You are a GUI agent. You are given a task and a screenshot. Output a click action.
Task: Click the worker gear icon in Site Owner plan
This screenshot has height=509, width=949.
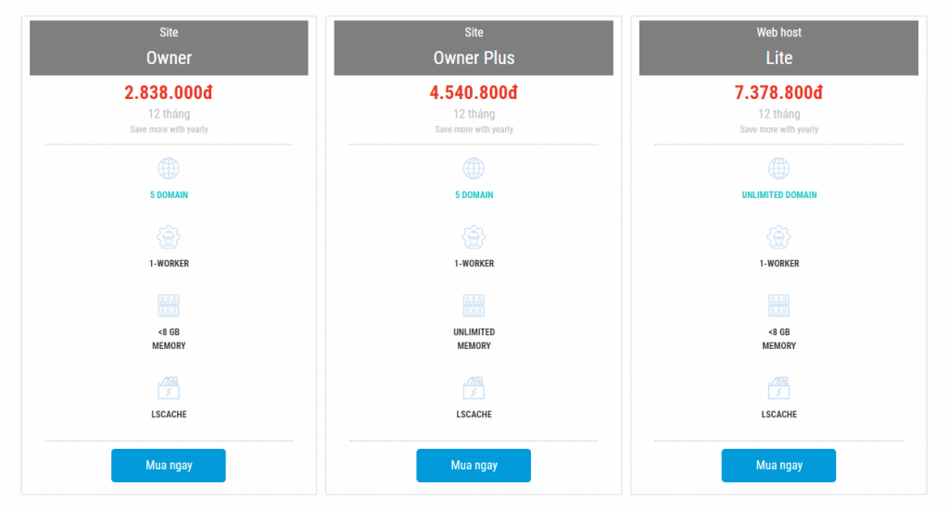tap(169, 237)
